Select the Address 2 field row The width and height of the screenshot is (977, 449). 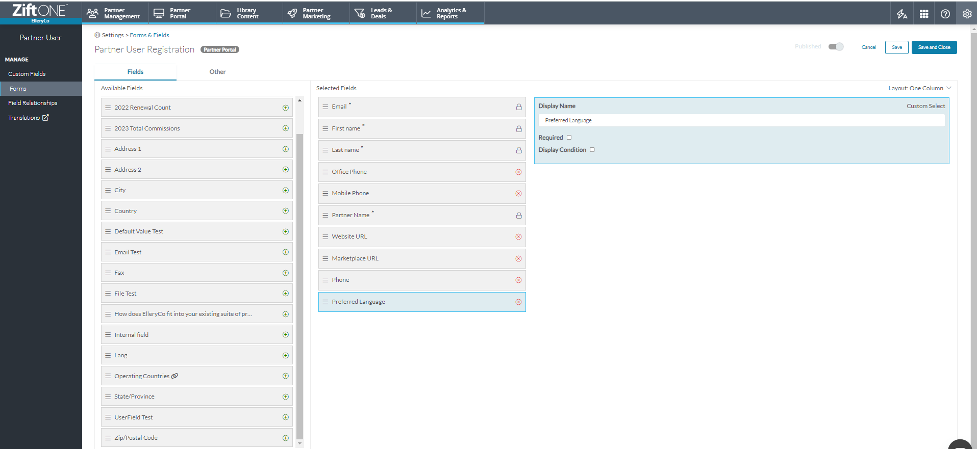(197, 170)
